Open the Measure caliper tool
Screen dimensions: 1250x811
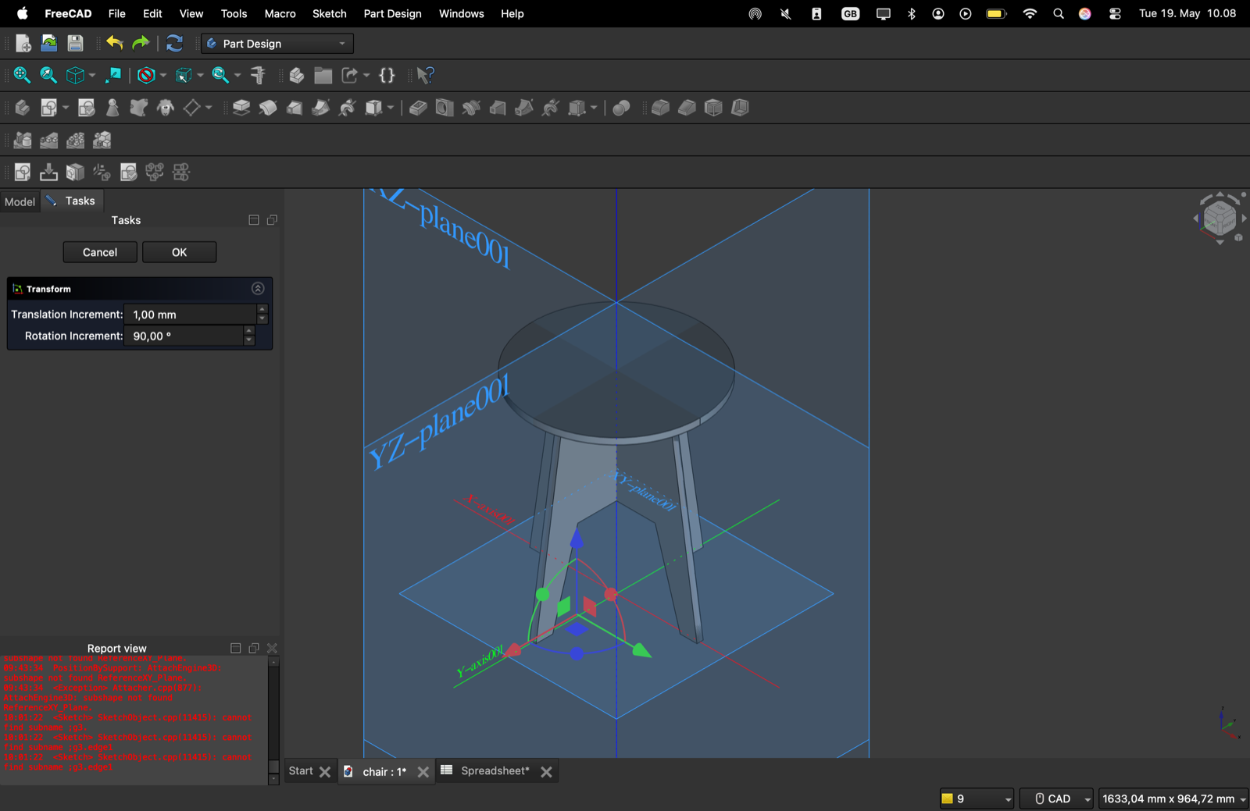(x=258, y=75)
